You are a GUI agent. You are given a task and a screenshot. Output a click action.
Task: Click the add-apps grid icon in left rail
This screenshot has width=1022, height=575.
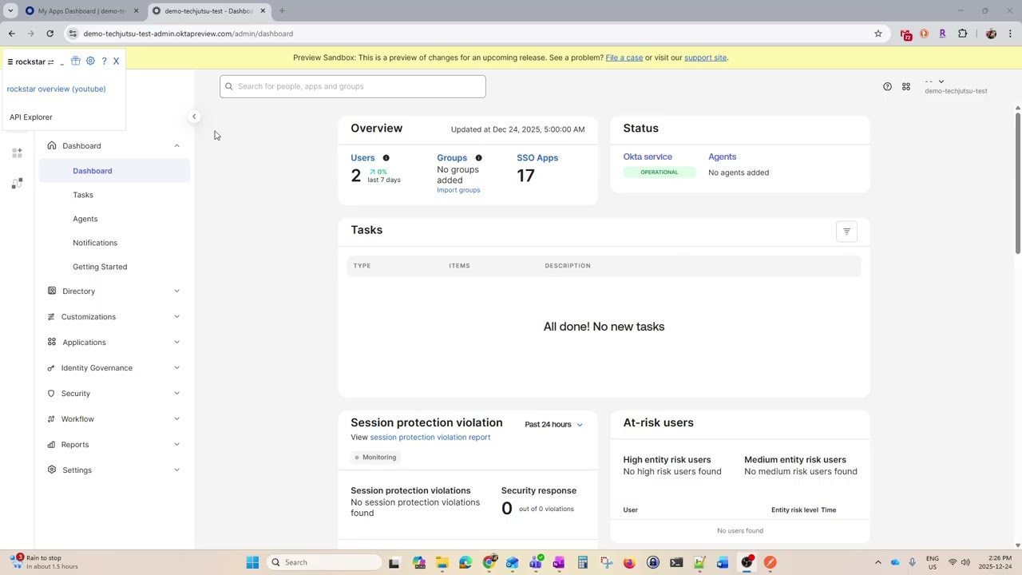tap(17, 153)
